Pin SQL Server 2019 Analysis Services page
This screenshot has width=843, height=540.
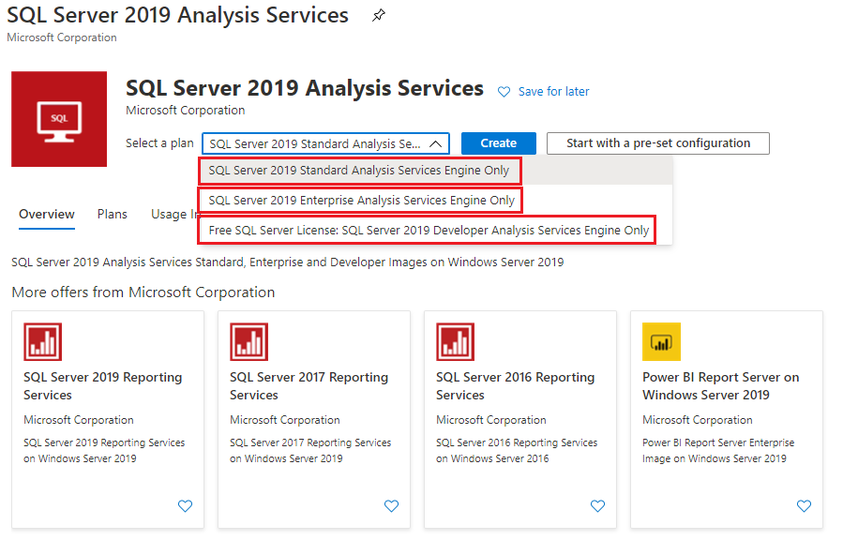click(379, 15)
